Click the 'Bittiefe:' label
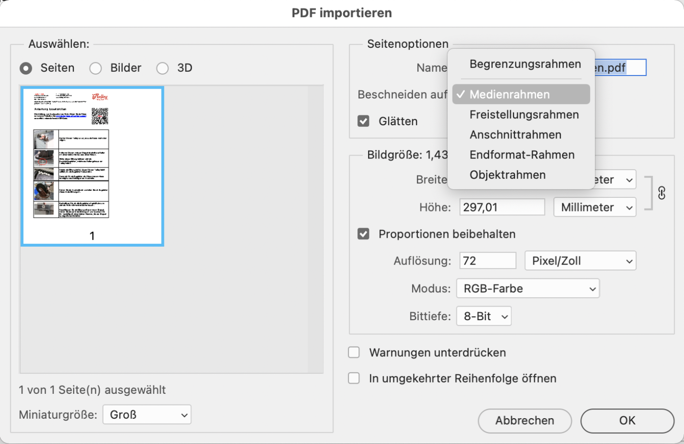 pyautogui.click(x=430, y=316)
